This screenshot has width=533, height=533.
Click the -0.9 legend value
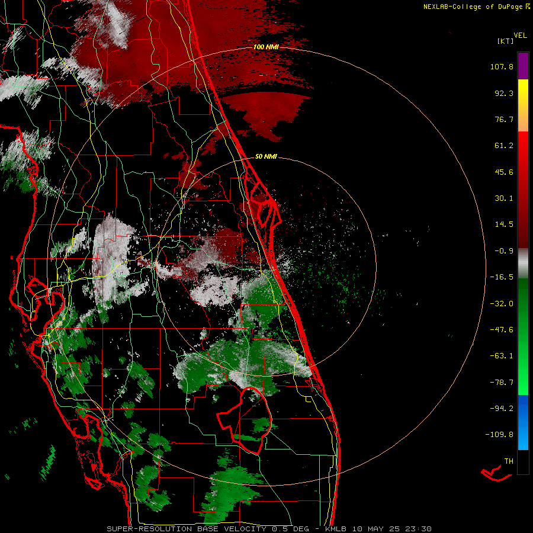504,251
